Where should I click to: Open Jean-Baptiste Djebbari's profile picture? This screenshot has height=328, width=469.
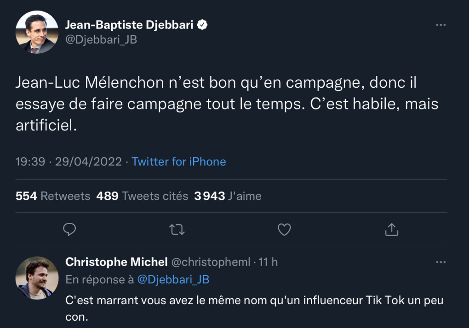[37, 32]
